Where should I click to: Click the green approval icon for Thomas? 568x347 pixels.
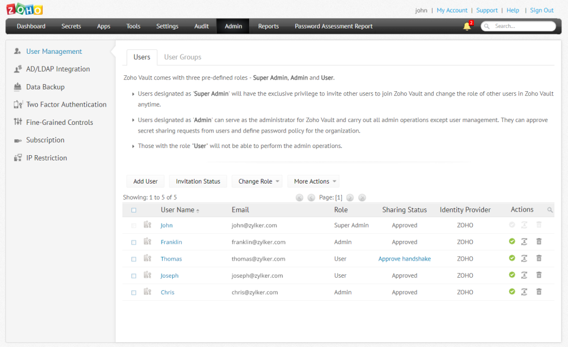coord(511,258)
